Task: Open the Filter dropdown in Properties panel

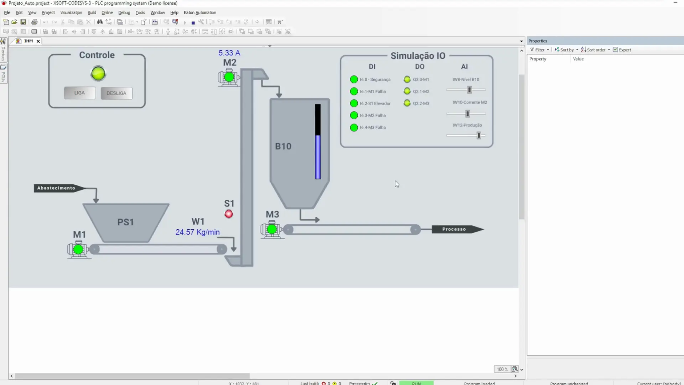Action: (539, 50)
